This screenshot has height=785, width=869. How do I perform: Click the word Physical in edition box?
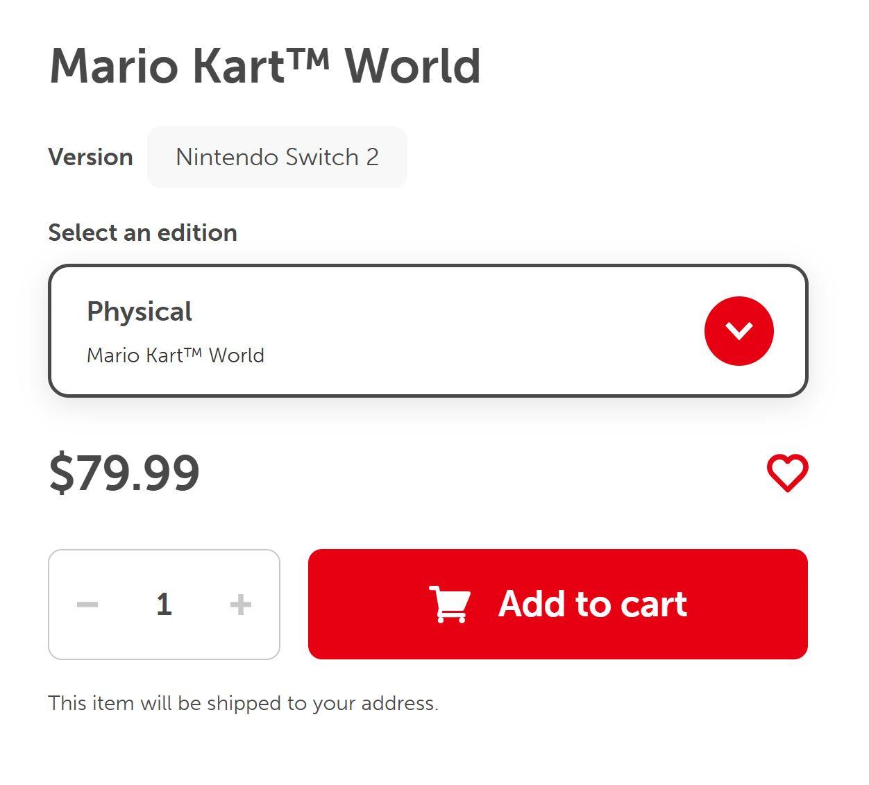140,312
